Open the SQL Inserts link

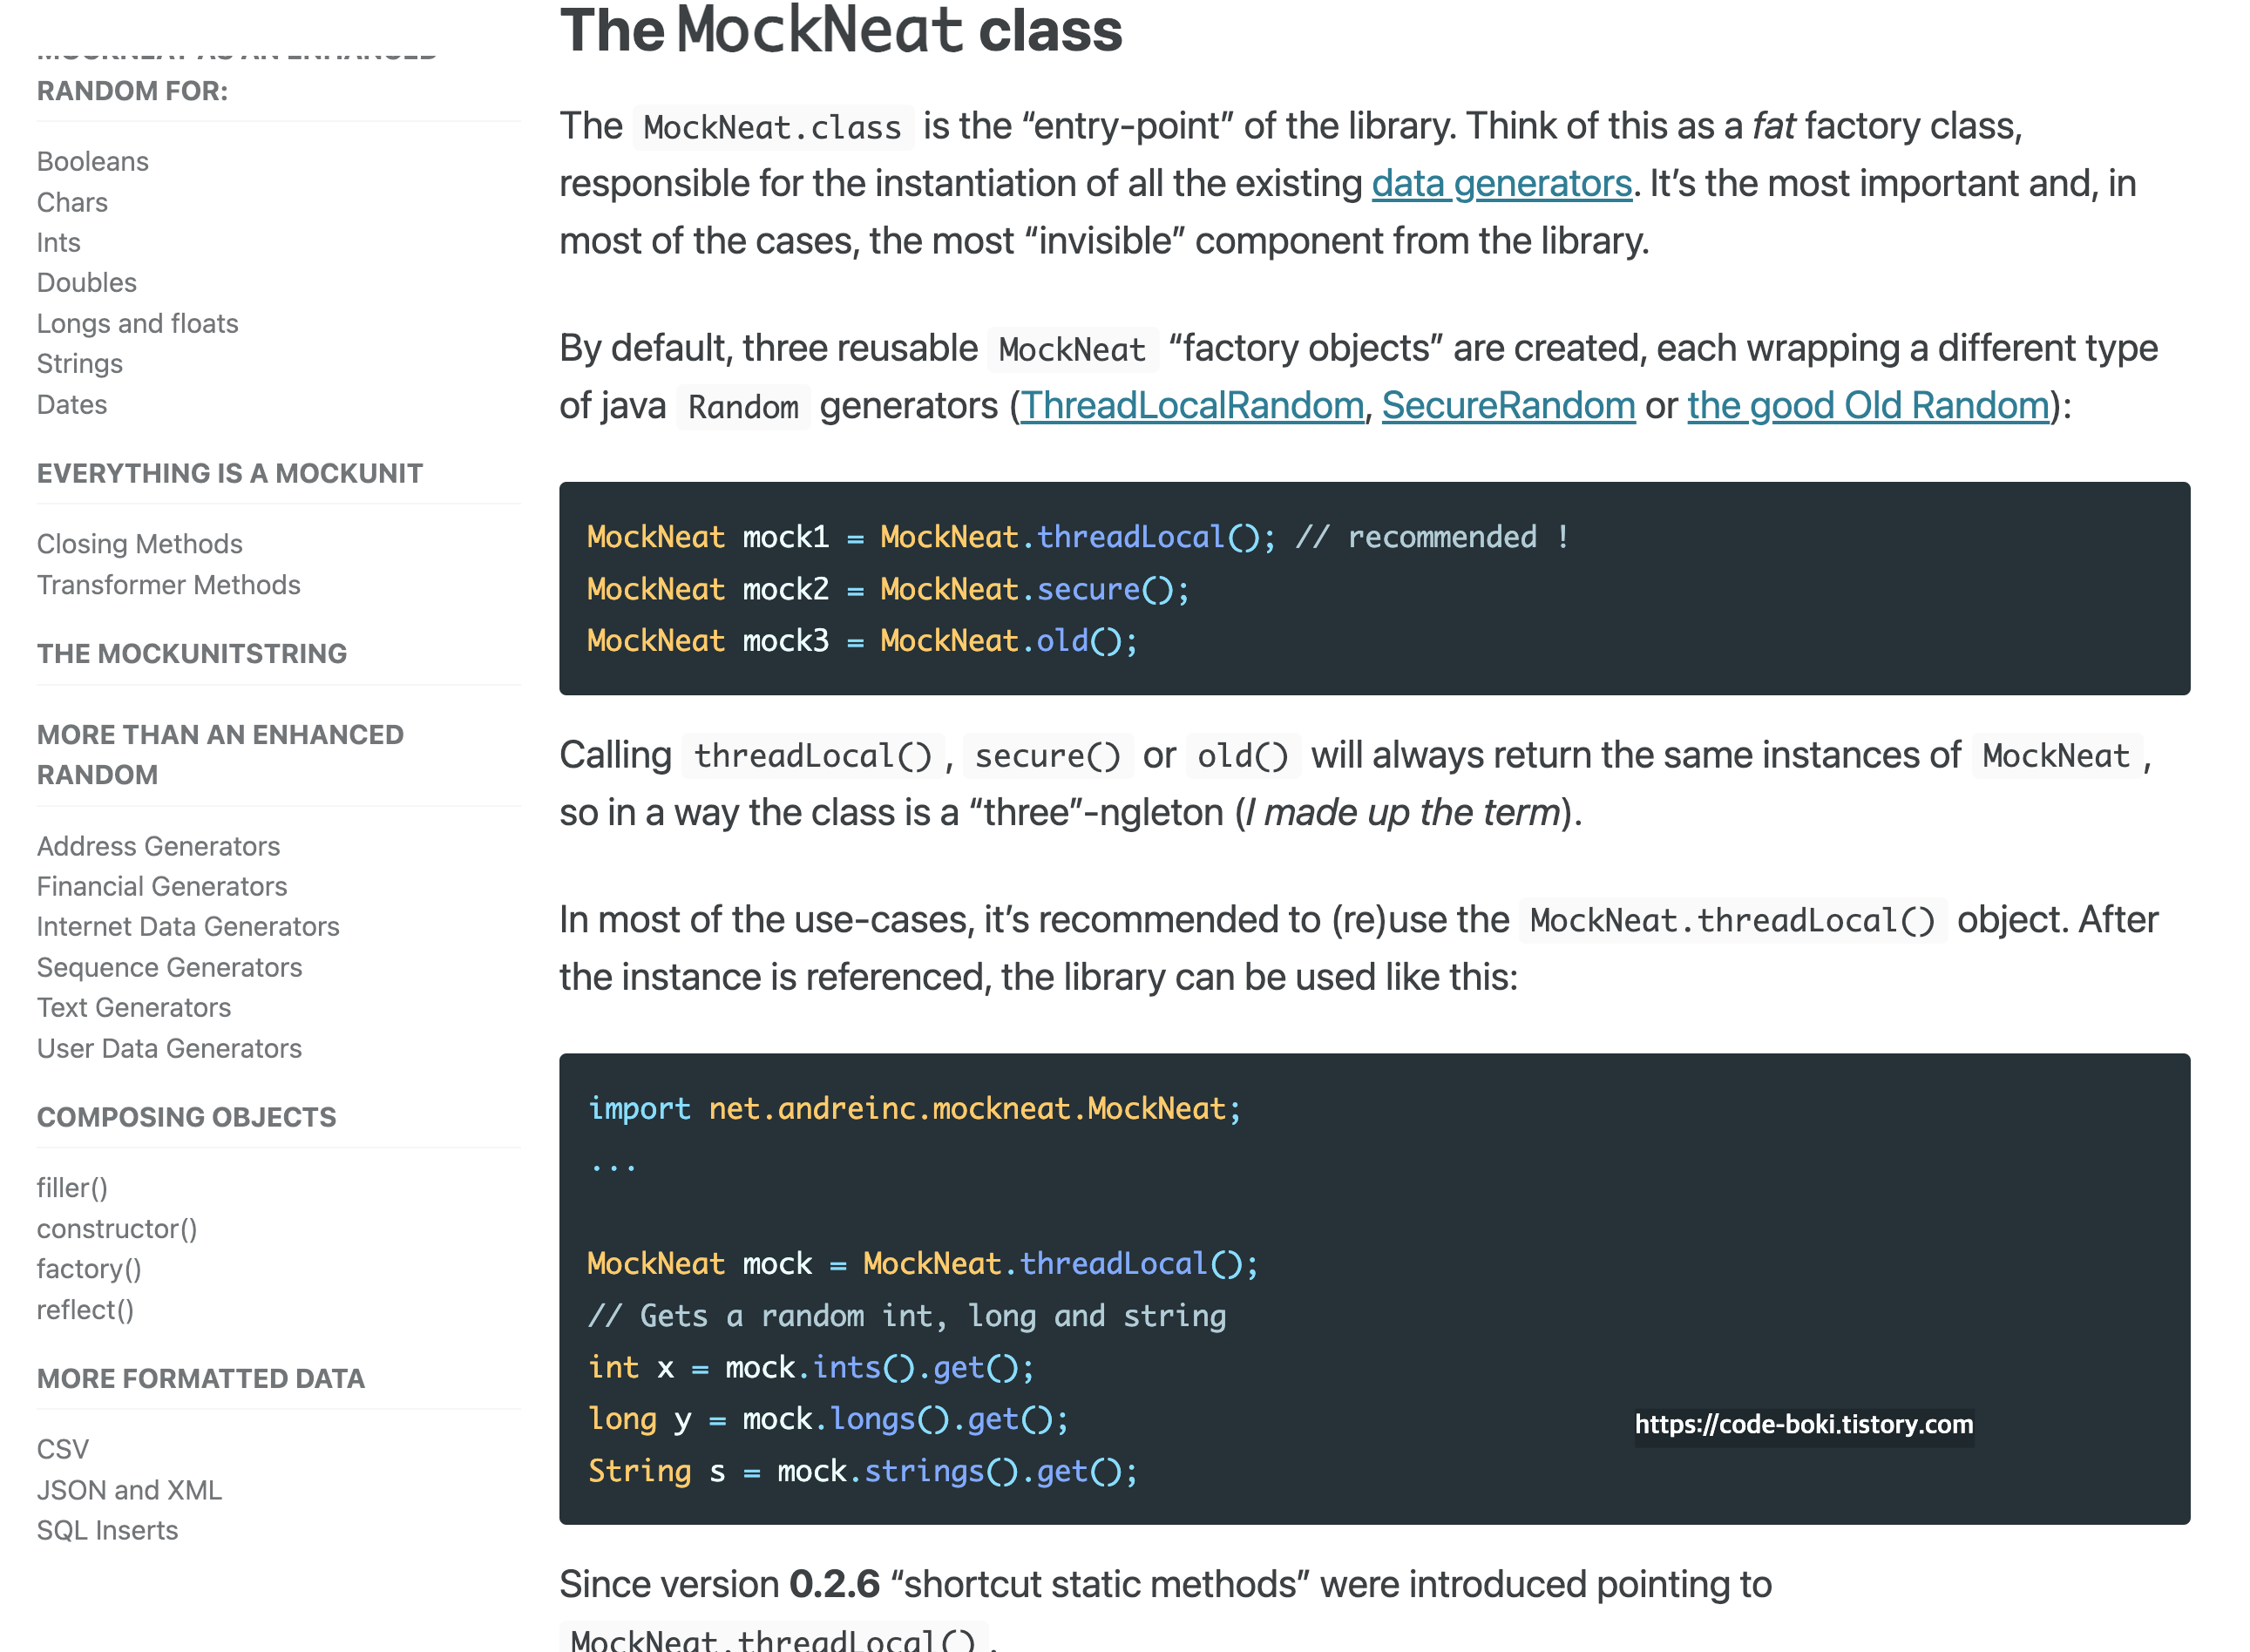click(x=107, y=1530)
